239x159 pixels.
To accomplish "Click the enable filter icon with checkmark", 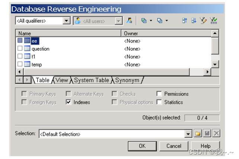I will tap(213, 20).
